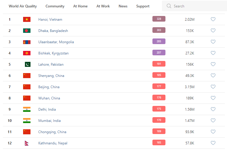Open the Support menu item
227x150 pixels.
coord(143,6)
